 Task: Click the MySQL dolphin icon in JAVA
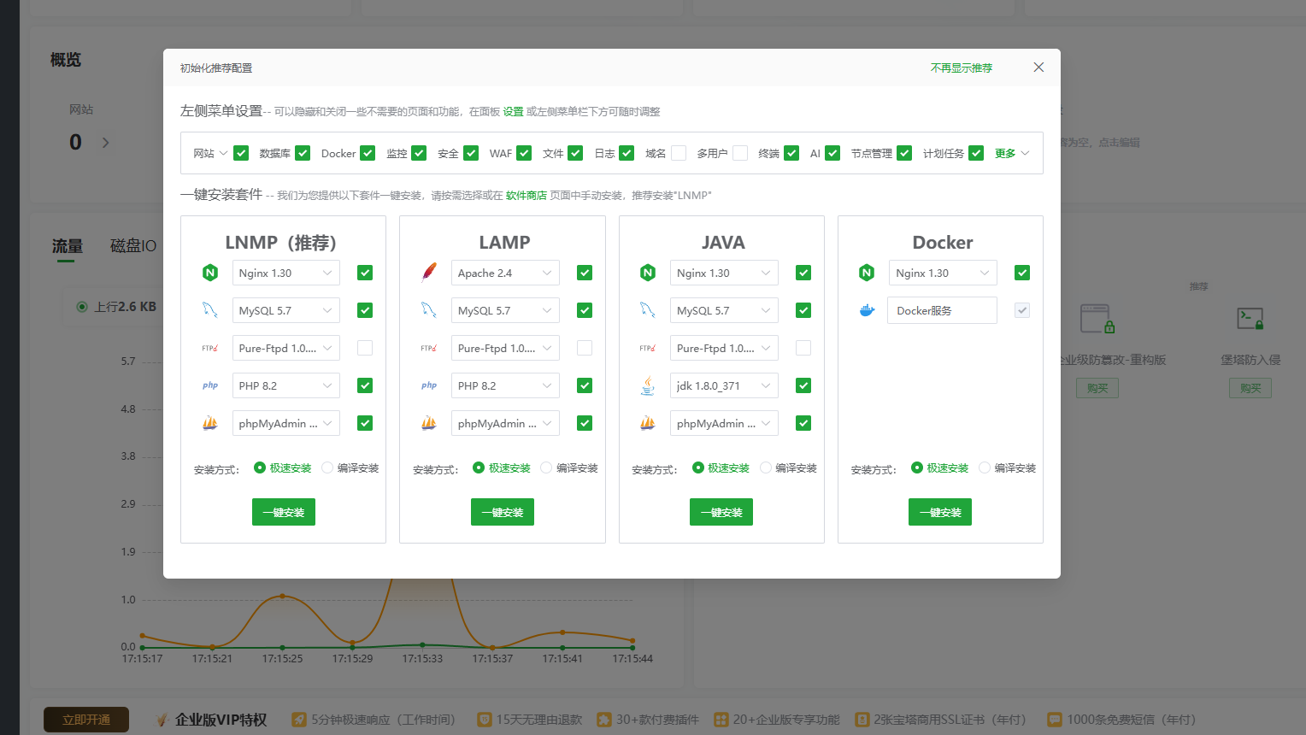point(648,310)
